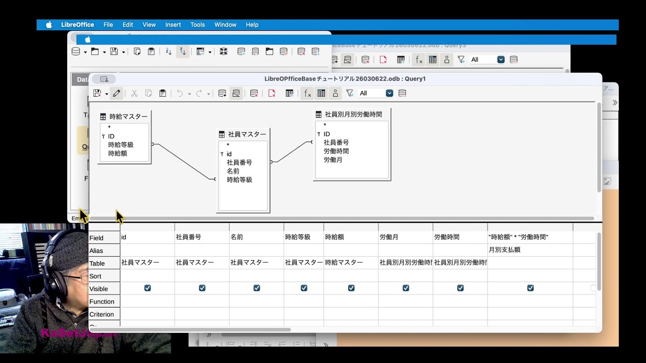This screenshot has height=363, width=646.
Task: Open redo history arrow in Query1
Action: click(208, 94)
